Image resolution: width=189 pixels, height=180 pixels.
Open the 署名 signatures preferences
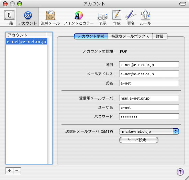(x=131, y=17)
